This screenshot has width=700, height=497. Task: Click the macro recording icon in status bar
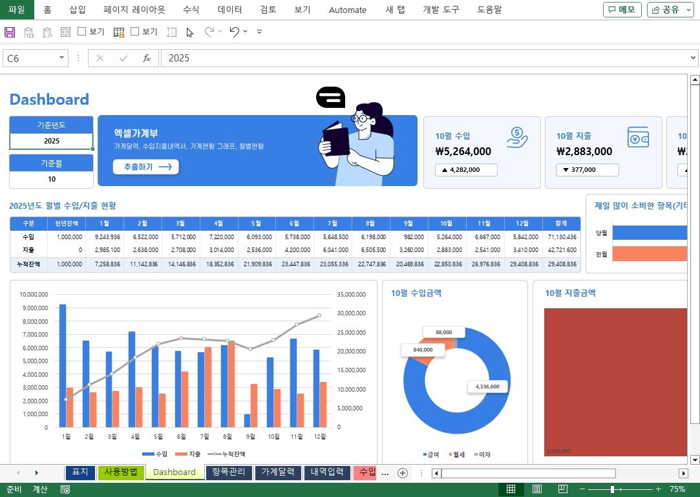click(65, 489)
